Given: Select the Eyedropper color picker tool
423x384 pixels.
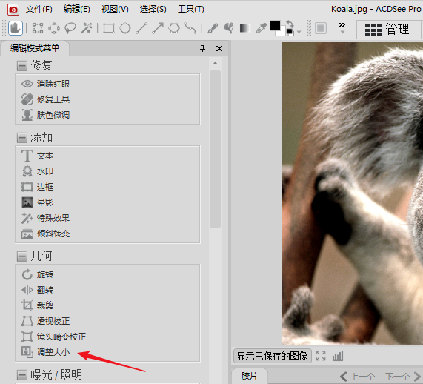Looking at the screenshot, I should 262,28.
